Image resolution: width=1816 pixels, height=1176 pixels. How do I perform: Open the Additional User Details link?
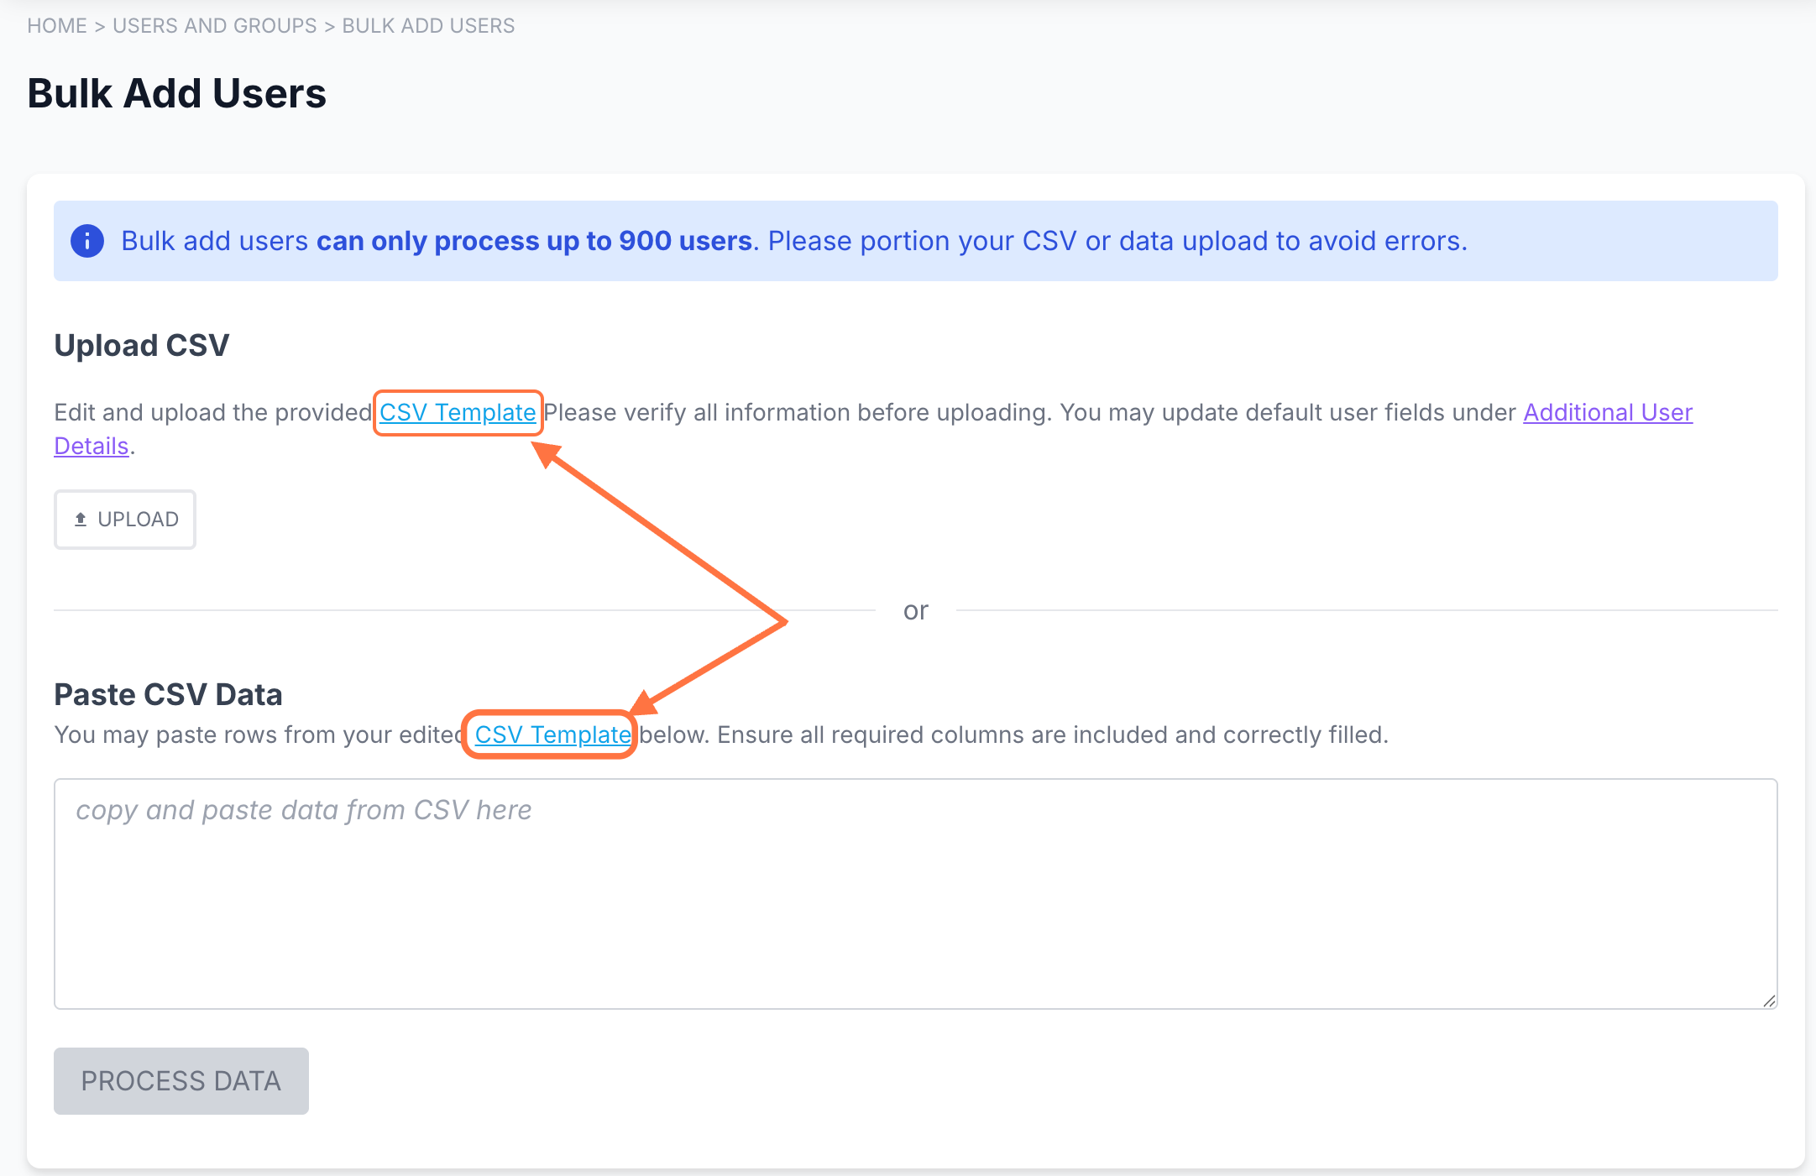1608,412
